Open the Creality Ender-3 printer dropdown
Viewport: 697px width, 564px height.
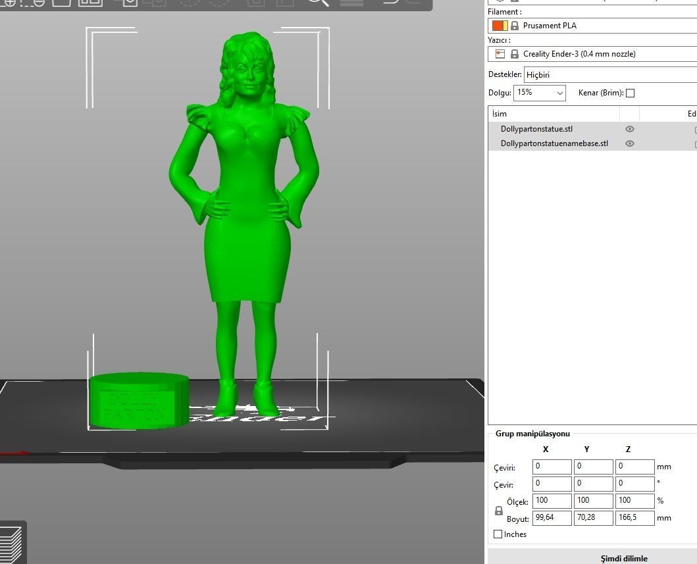tap(592, 54)
